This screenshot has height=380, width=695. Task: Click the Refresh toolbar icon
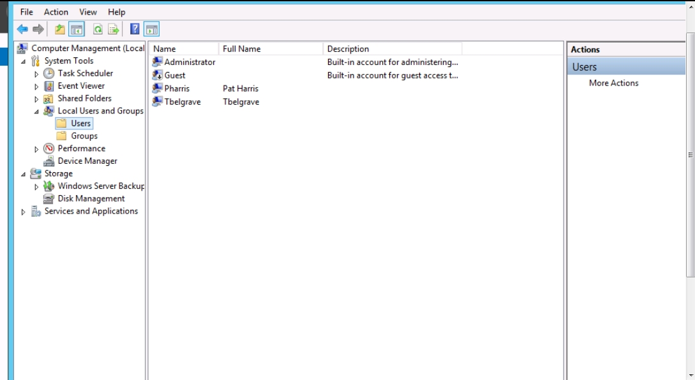pyautogui.click(x=98, y=30)
